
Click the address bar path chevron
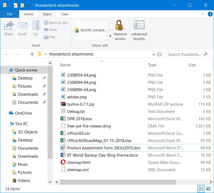(46, 54)
